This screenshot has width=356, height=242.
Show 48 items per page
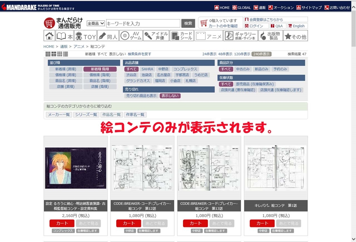point(225,54)
